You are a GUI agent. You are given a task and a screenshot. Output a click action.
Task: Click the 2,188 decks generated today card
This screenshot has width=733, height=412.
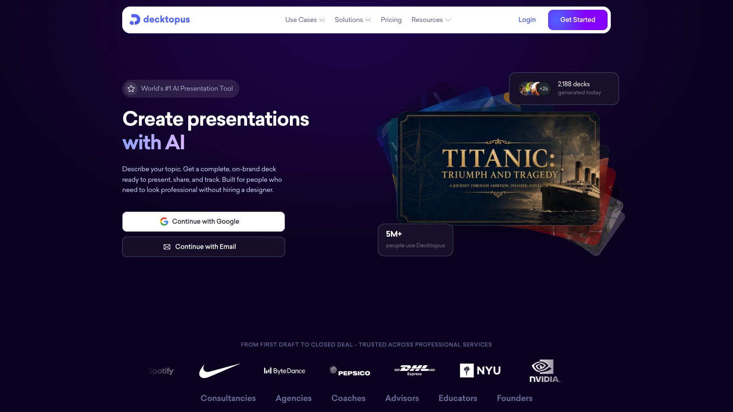(564, 89)
